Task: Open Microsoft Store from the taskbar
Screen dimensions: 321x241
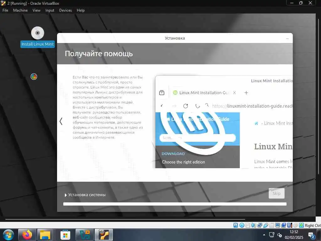Action: [65, 235]
